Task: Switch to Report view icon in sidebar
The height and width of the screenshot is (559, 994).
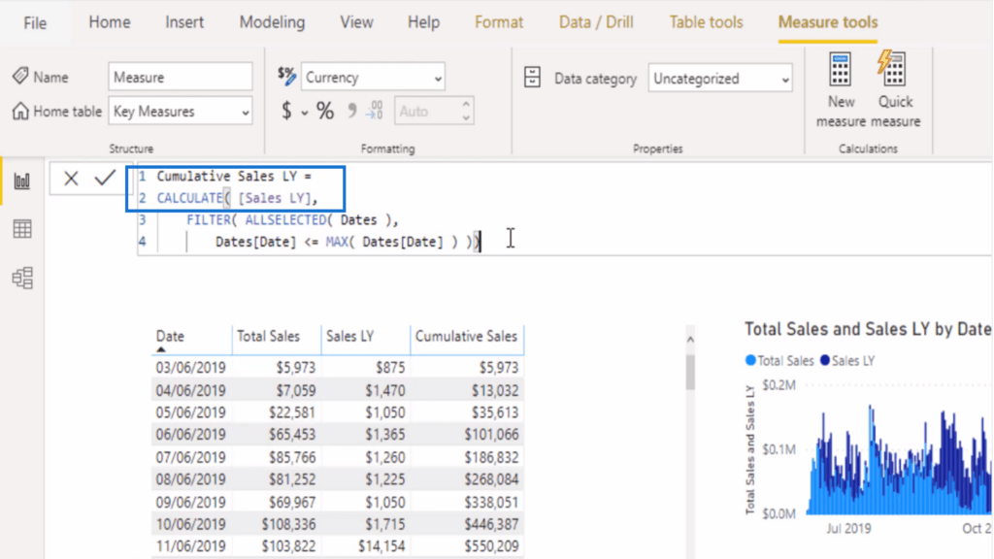Action: pyautogui.click(x=22, y=181)
